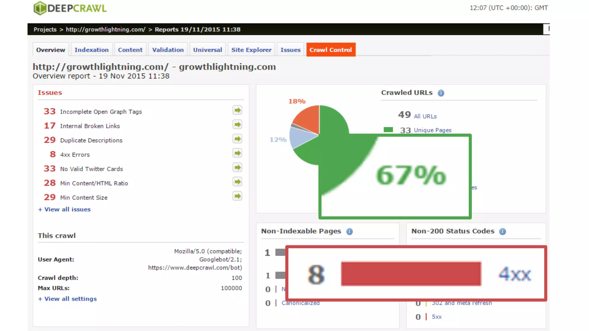The height and width of the screenshot is (331, 589).
Task: Switch to the Indexation tab
Action: coord(91,50)
